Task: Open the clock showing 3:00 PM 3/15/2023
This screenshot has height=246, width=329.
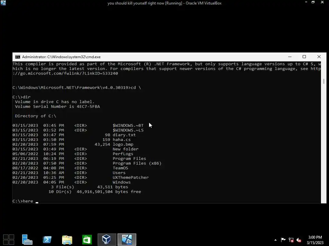Action: coord(315,240)
